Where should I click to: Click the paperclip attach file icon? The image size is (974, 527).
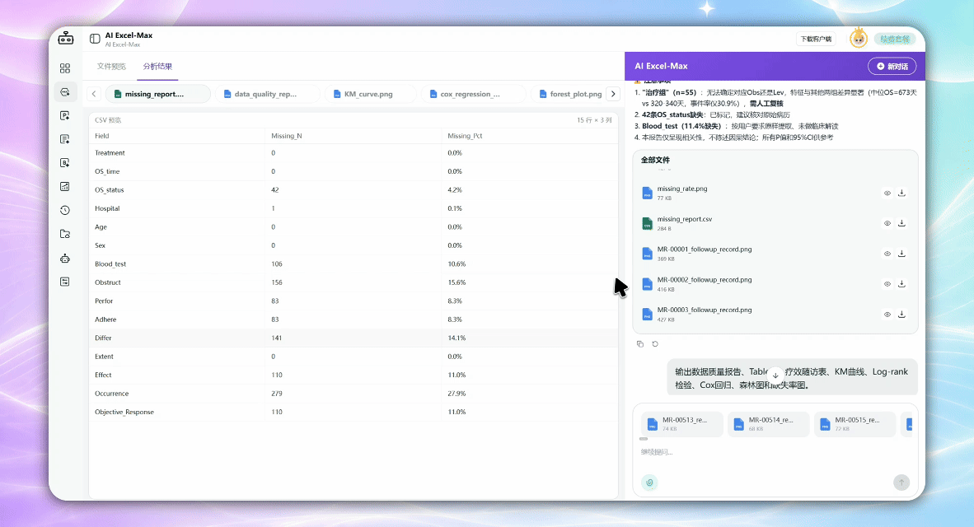point(650,483)
